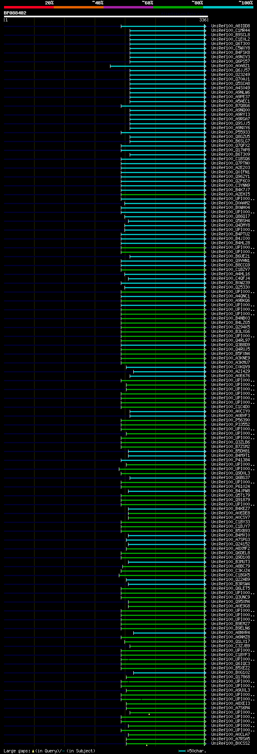Select the UniRef100_Q3UNC9 entry
This screenshot has width=257, height=754.
[x=230, y=597]
